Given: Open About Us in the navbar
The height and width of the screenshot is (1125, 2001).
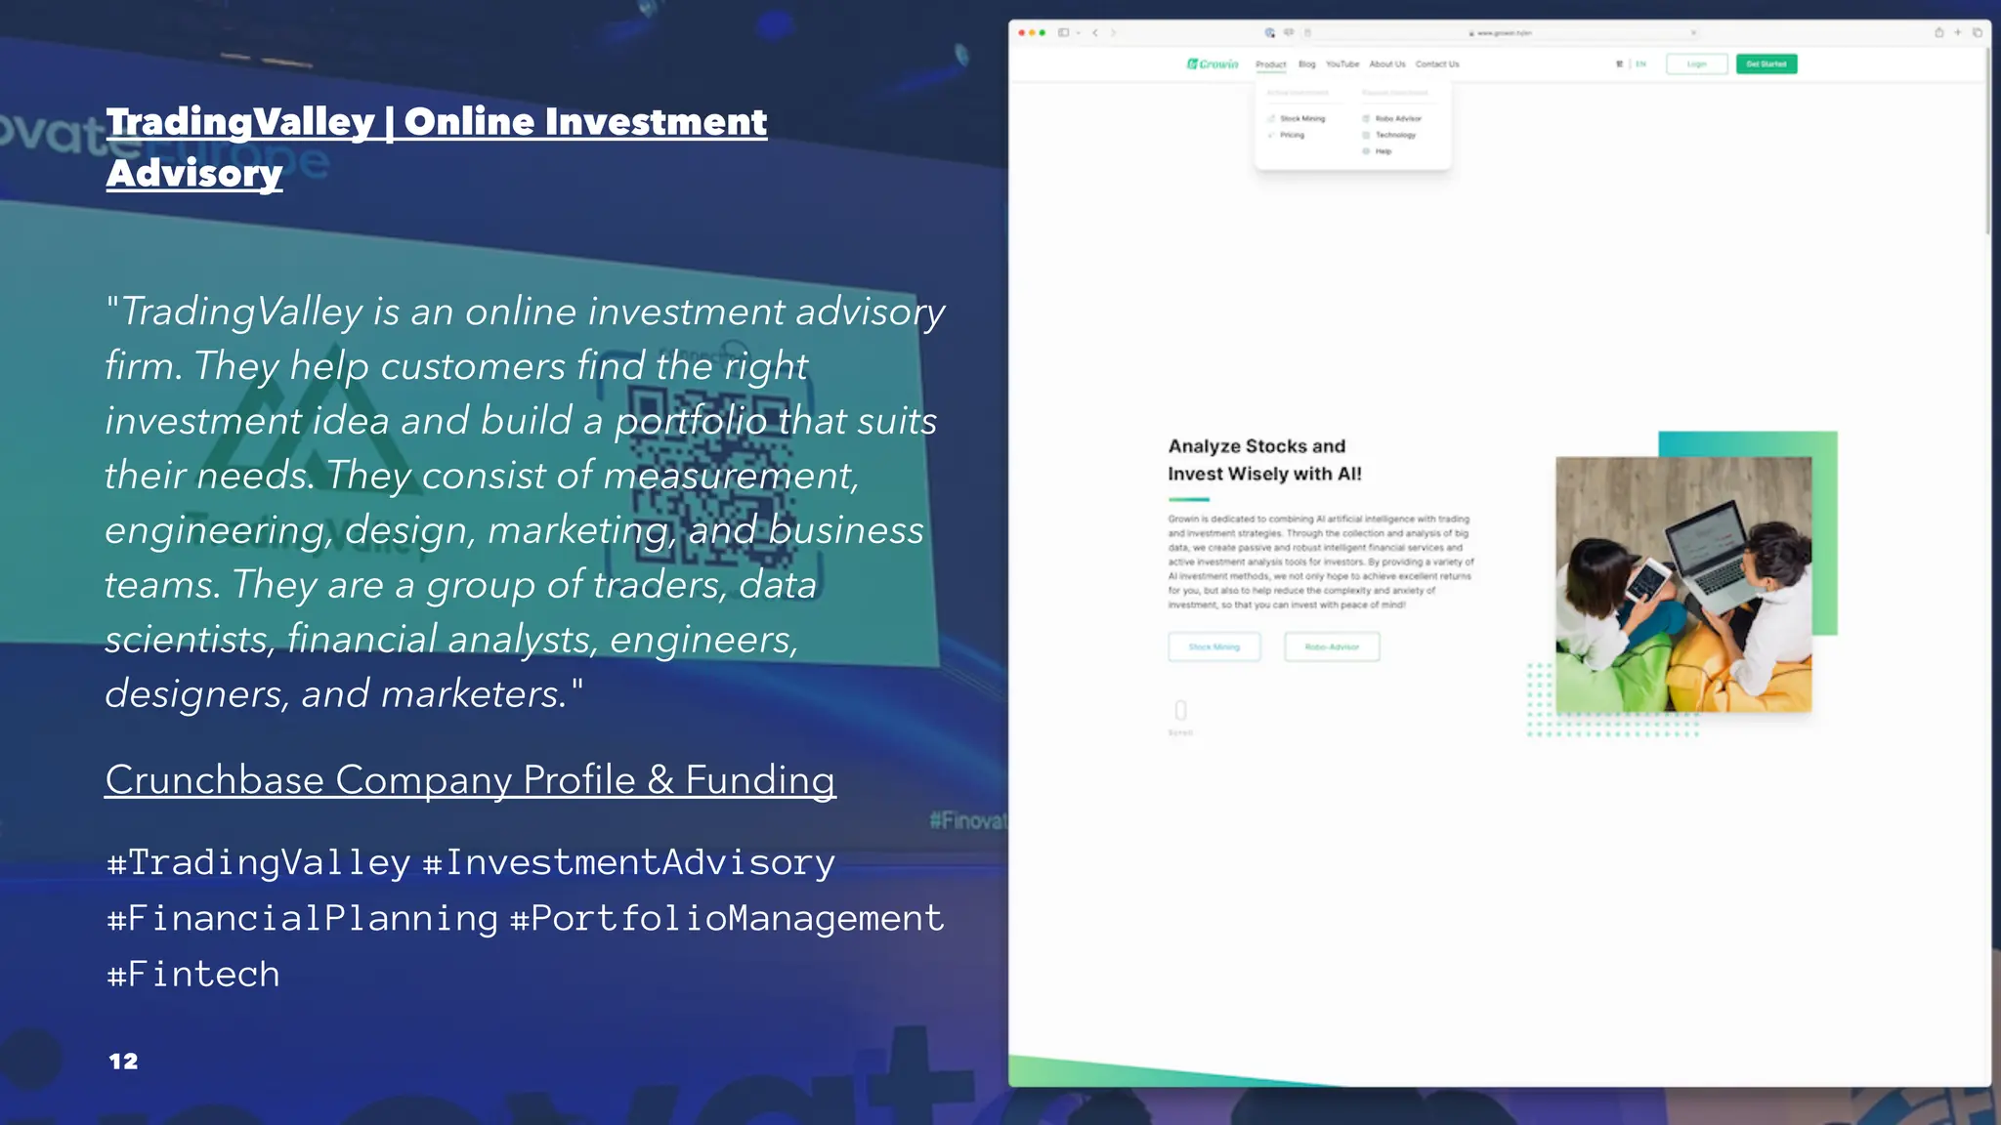Looking at the screenshot, I should click(x=1387, y=64).
